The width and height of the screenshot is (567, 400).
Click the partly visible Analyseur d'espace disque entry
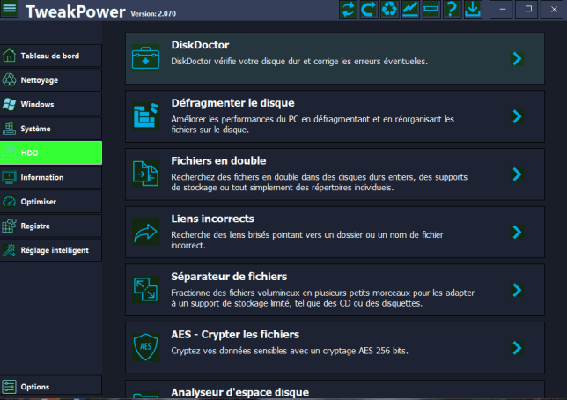239,392
